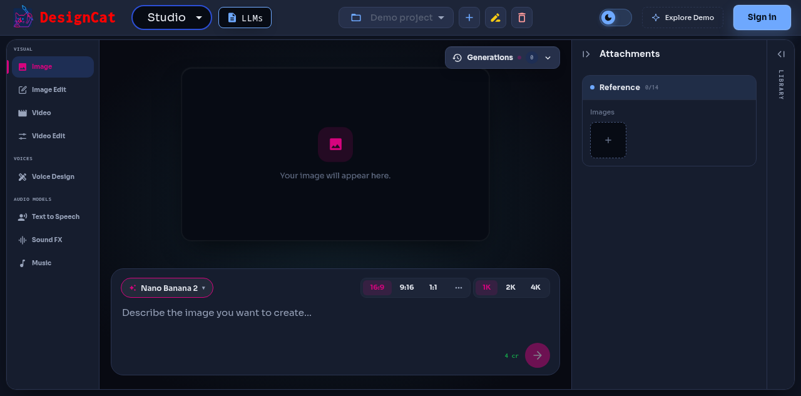Viewport: 801px width, 396px height.
Task: Open Image Edit tool
Action: tap(53, 90)
